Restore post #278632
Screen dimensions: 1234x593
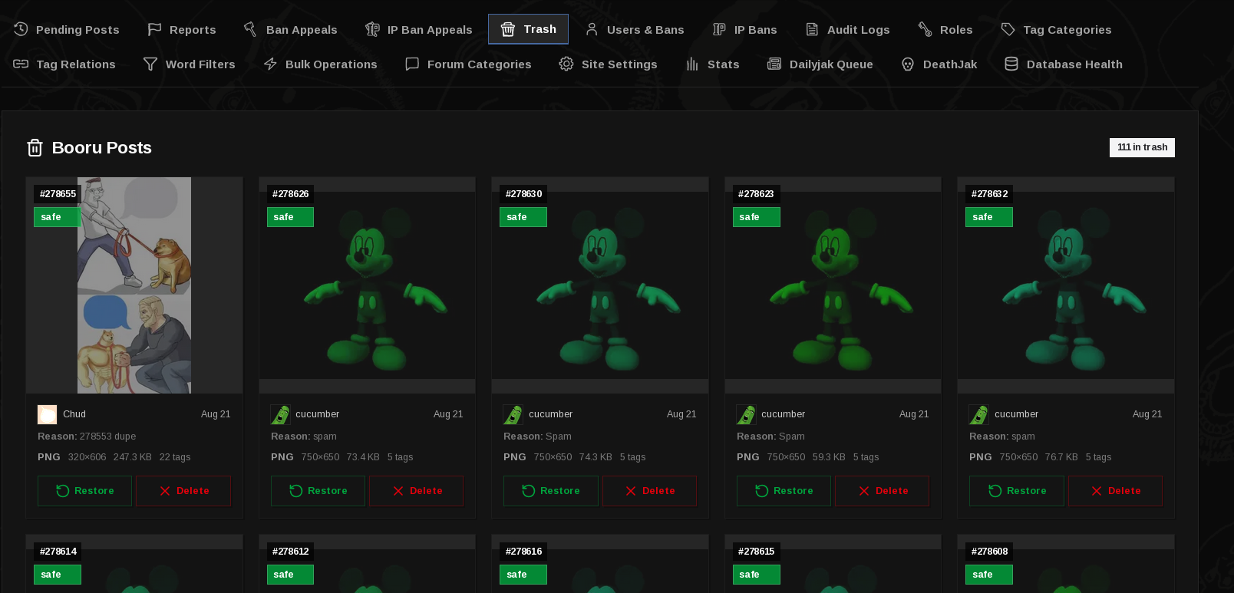tap(1017, 491)
